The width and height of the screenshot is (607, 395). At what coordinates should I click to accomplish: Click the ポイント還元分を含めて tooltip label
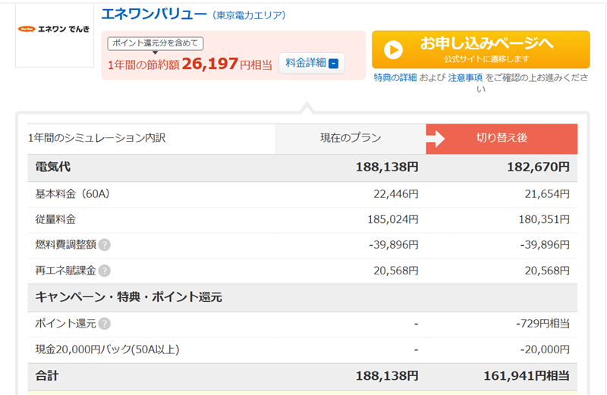156,43
